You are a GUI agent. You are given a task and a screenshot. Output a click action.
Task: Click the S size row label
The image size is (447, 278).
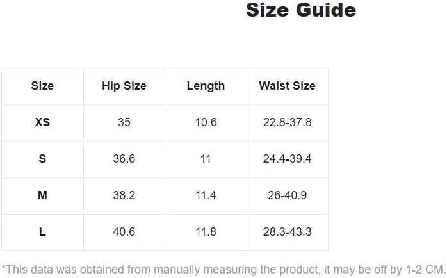pyautogui.click(x=42, y=158)
